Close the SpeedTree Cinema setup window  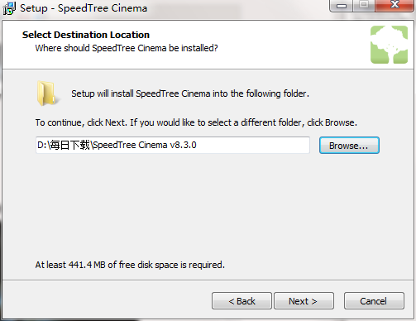(394, 6)
